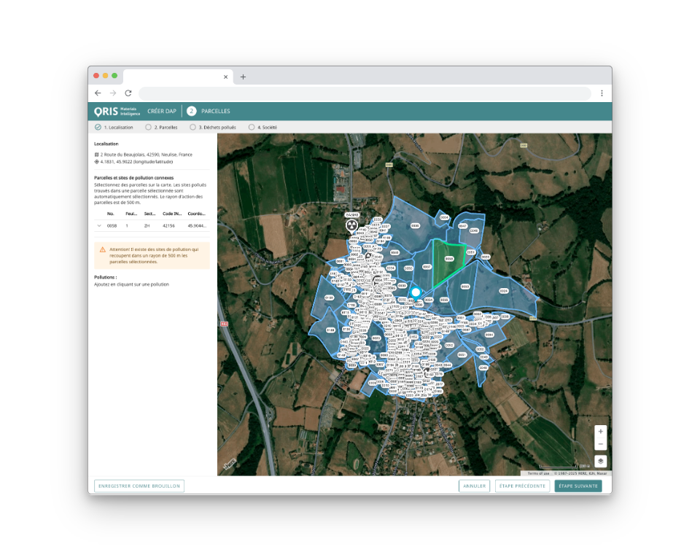This screenshot has height=560, width=700.
Task: Zoom in on the map
Action: pos(600,431)
